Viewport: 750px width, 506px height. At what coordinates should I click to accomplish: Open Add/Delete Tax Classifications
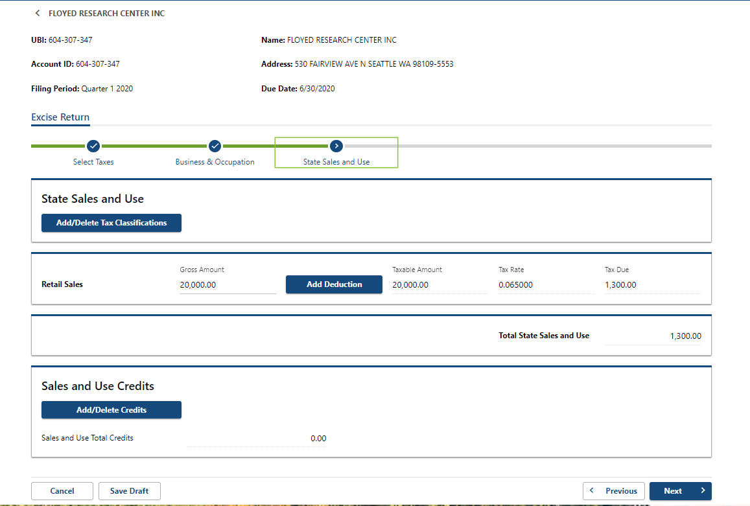point(111,223)
